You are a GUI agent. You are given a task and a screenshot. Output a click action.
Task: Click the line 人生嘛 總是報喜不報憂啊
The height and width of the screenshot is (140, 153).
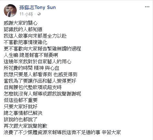(31, 55)
